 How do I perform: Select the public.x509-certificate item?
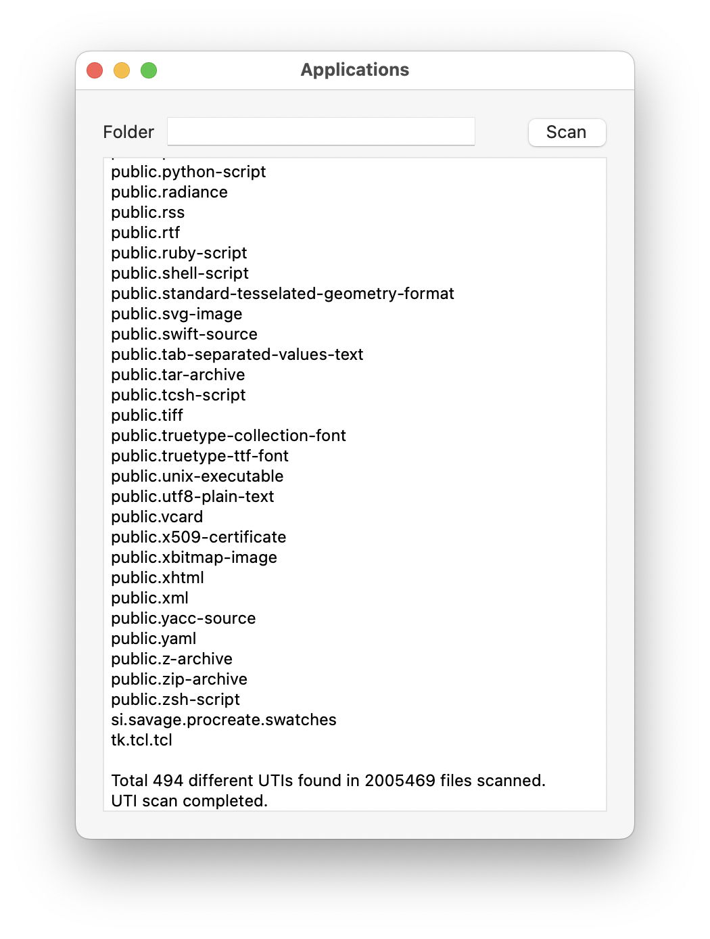(x=198, y=537)
